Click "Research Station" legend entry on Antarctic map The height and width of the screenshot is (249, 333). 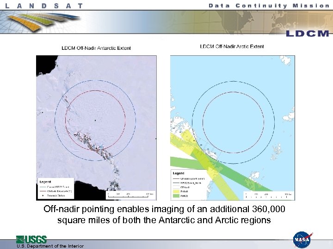[x=55, y=196]
